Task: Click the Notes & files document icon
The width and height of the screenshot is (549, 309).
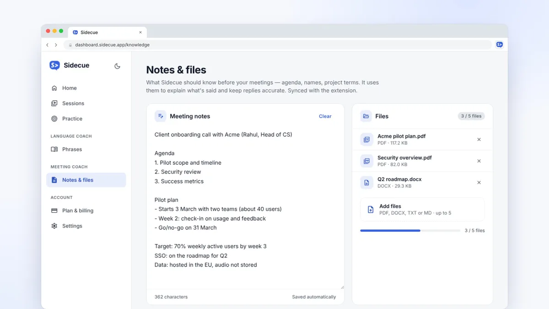Action: (54, 180)
